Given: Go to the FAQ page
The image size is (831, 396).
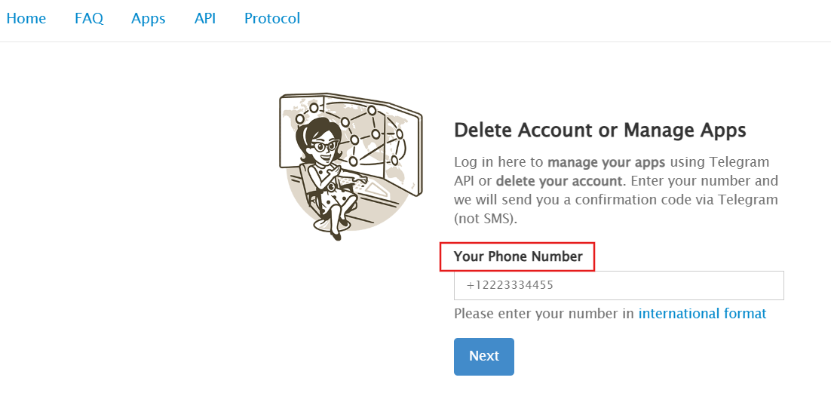Looking at the screenshot, I should [x=89, y=19].
